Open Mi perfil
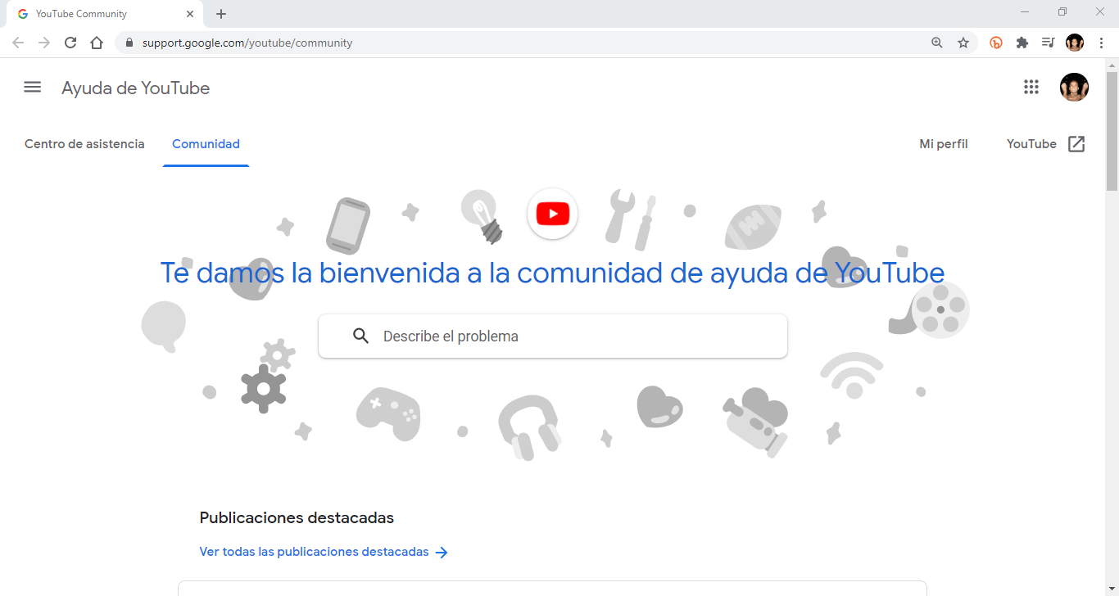Image resolution: width=1119 pixels, height=596 pixels. pyautogui.click(x=944, y=144)
